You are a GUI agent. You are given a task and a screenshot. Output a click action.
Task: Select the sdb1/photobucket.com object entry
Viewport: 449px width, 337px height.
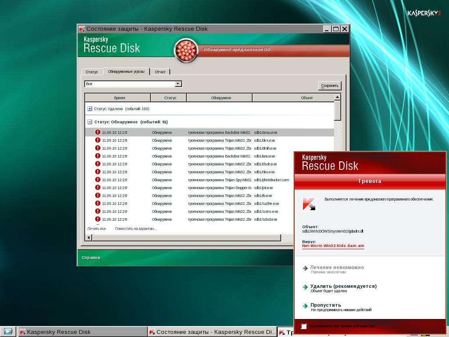[x=271, y=179]
